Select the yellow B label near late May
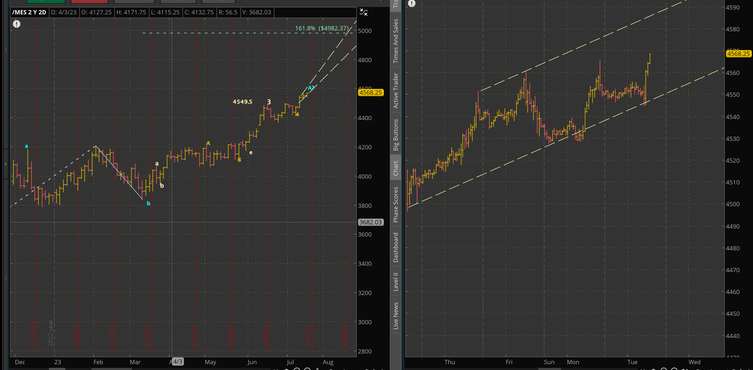This screenshot has width=753, height=370. pos(239,159)
